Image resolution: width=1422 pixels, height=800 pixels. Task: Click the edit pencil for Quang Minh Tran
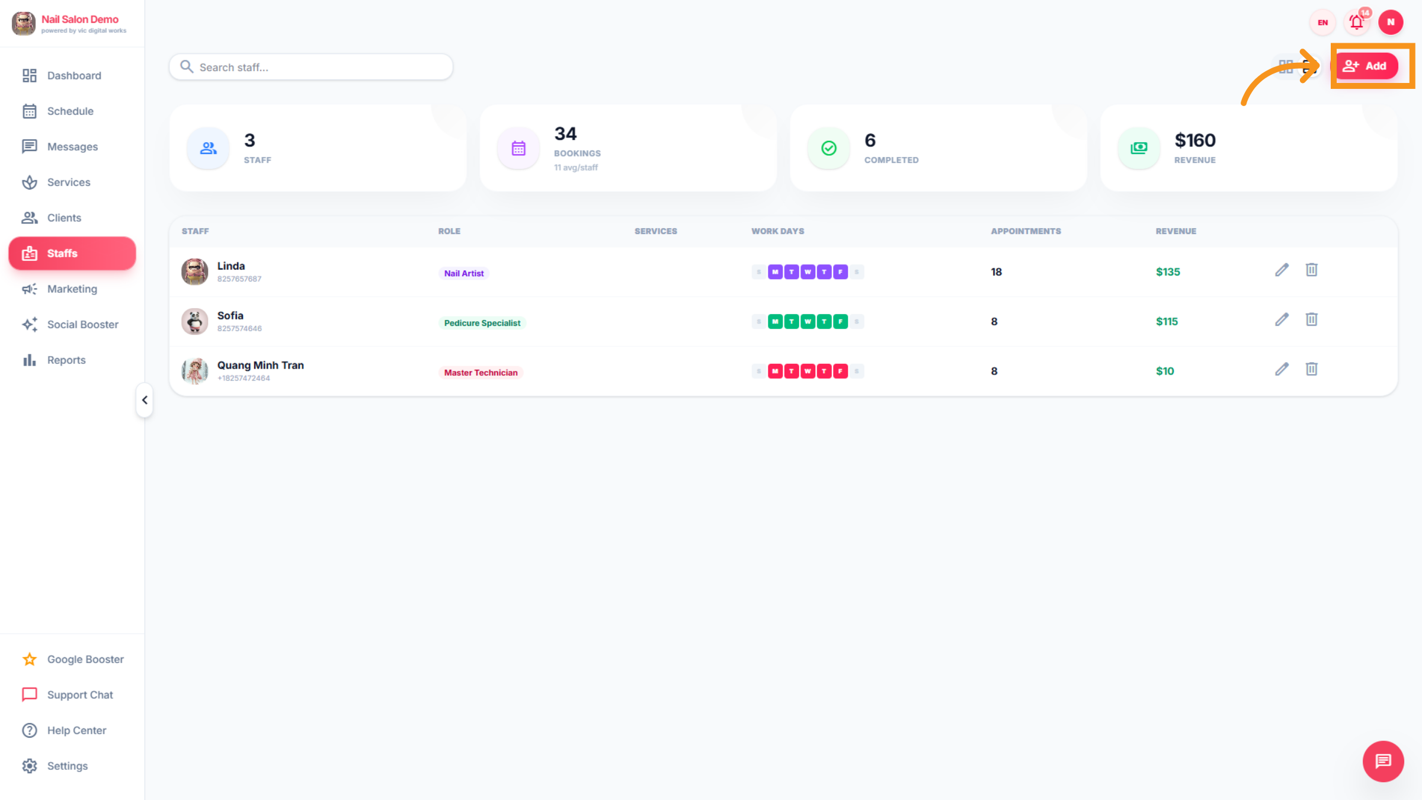pos(1282,370)
